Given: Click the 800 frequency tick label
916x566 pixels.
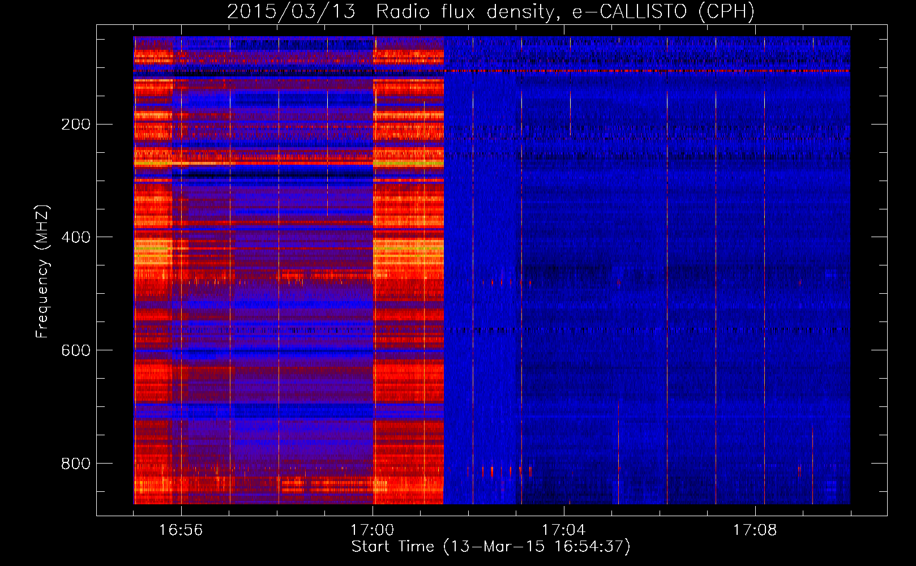Looking at the screenshot, I should pyautogui.click(x=76, y=464).
